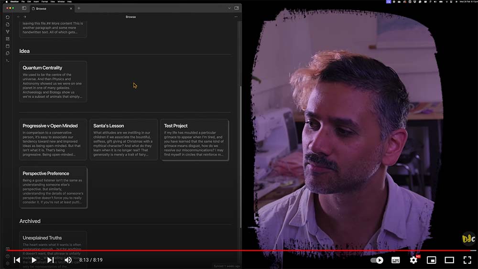Open a new tab in Obsidian
The image size is (478, 269).
pos(79,8)
